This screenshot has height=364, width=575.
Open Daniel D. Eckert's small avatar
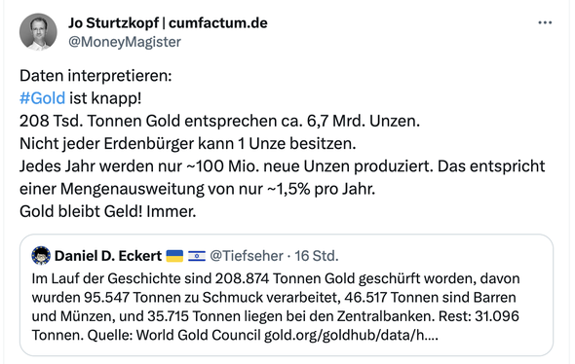tap(41, 256)
